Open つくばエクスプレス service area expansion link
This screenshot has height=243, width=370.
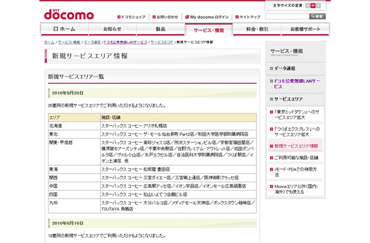click(x=297, y=132)
